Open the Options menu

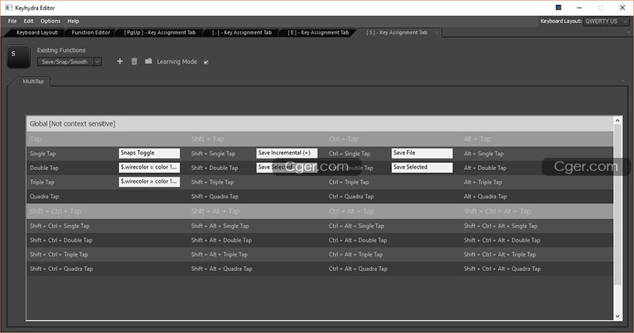[x=50, y=22]
